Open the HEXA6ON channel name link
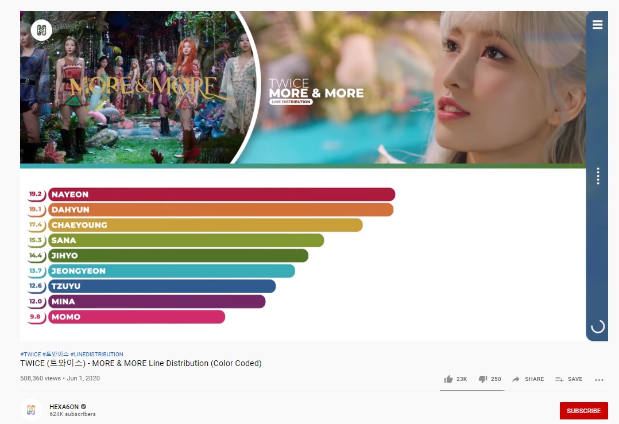The width and height of the screenshot is (619, 424). pyautogui.click(x=64, y=407)
